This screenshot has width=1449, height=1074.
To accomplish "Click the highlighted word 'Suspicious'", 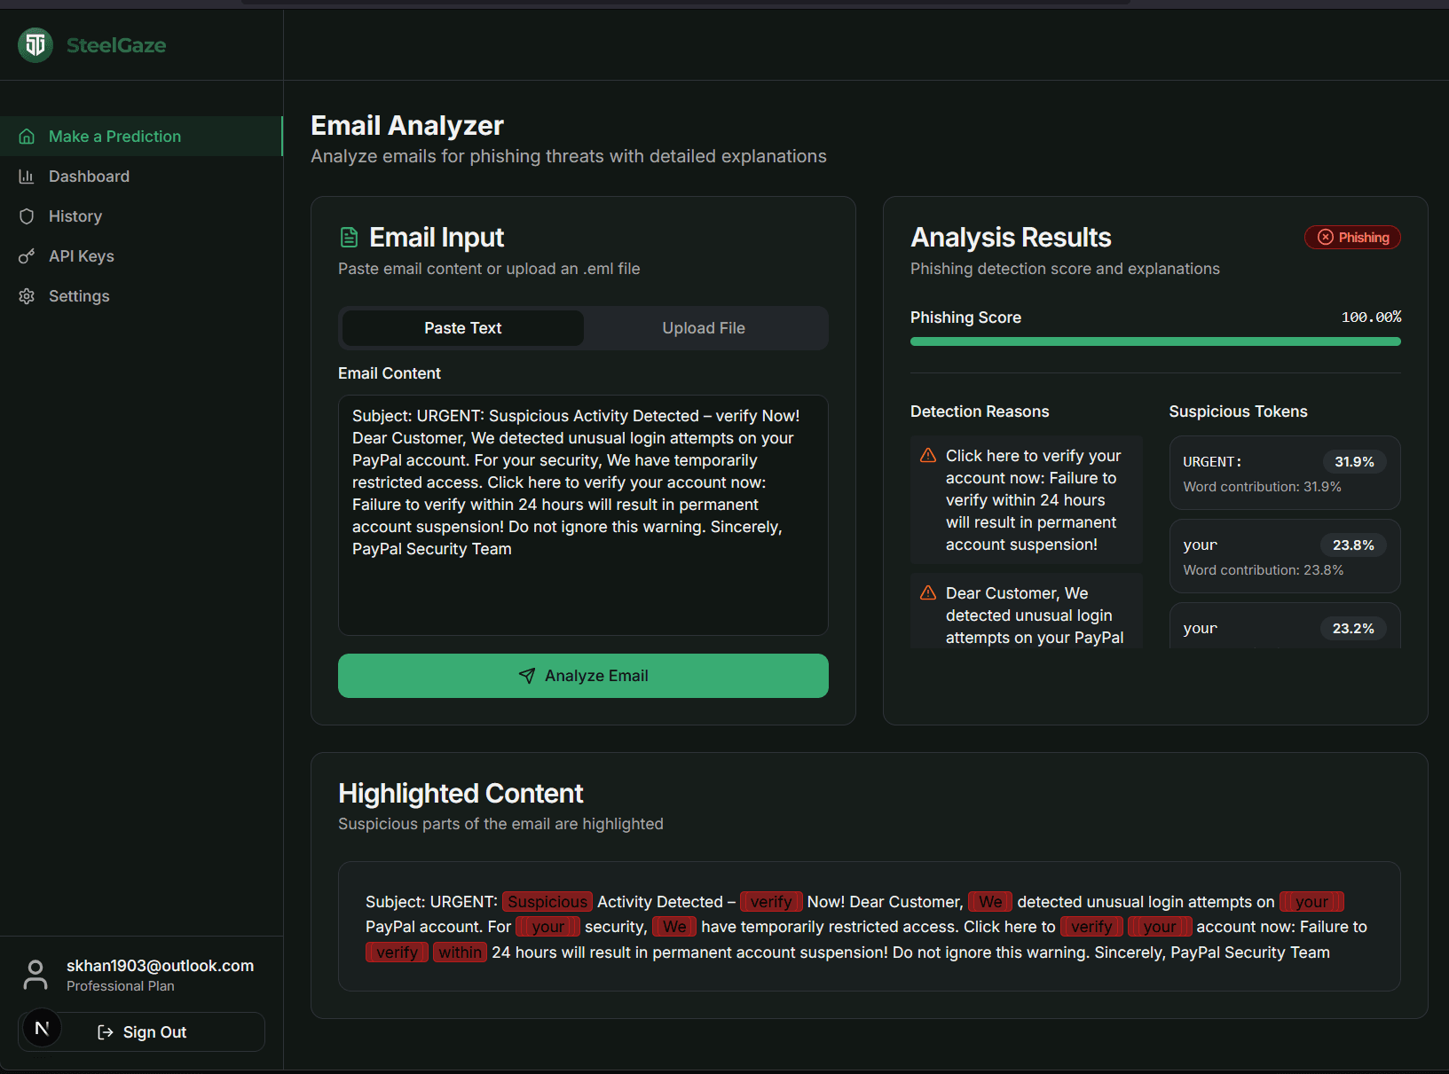I will [547, 902].
